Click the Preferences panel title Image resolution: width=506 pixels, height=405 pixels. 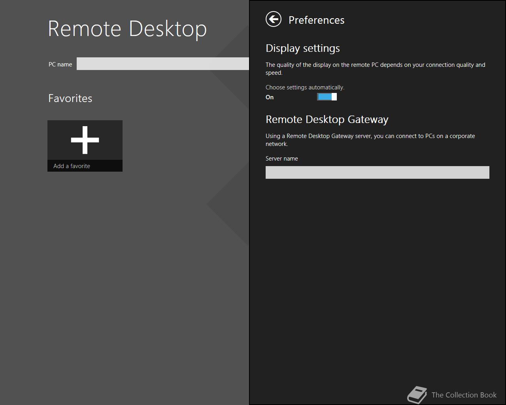click(x=316, y=20)
